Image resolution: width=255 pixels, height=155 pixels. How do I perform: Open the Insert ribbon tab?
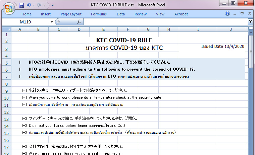tap(46, 14)
